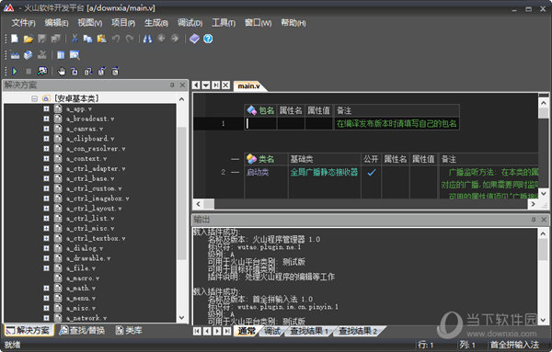Click the Redo arrow icon
Viewport: 552px width, 352px height.
130,39
